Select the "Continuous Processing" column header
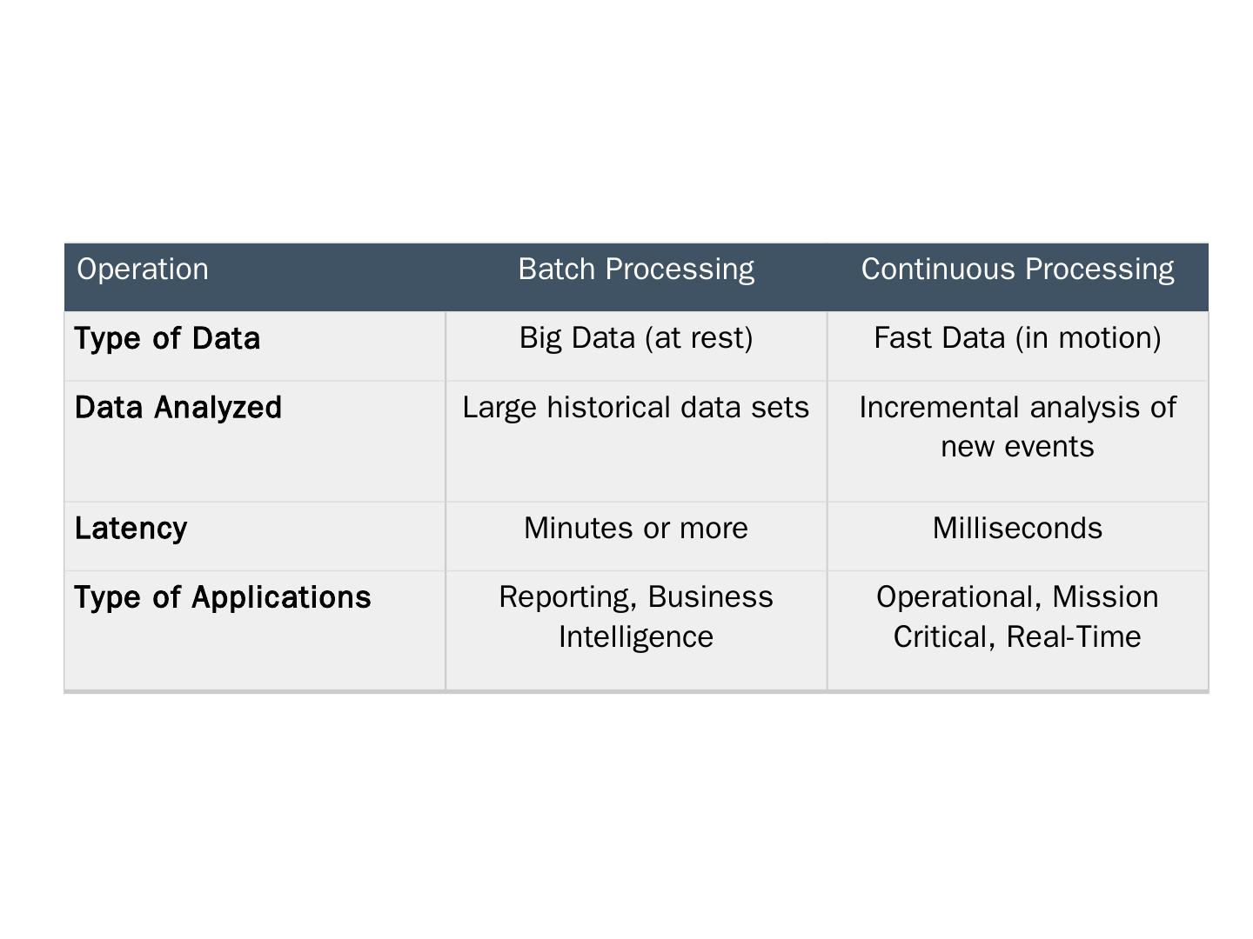This screenshot has width=1253, height=939. 1017,270
